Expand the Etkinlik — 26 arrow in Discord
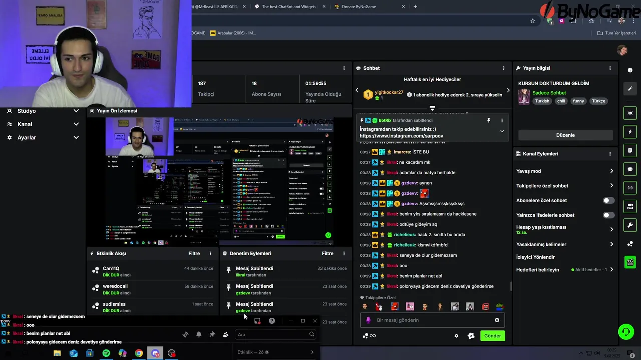641x360 pixels. click(x=312, y=352)
